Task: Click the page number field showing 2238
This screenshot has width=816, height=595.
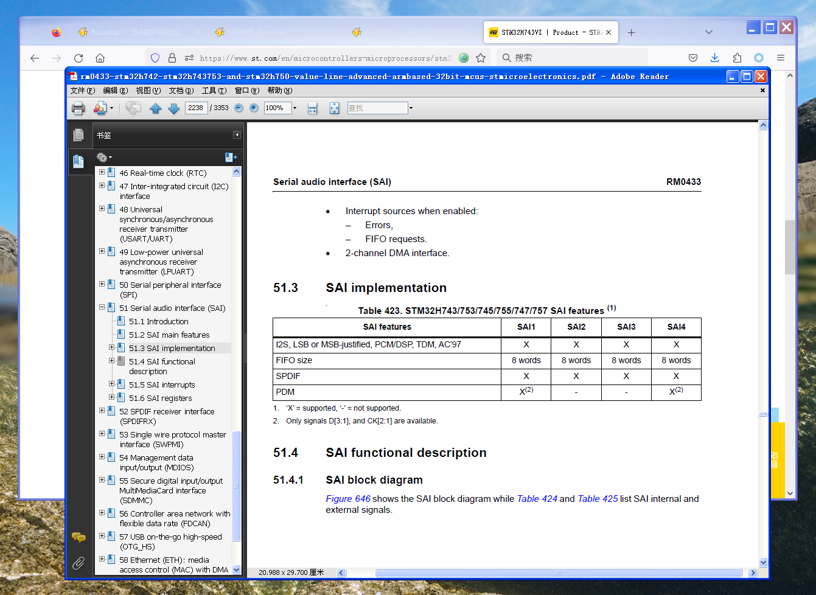Action: [196, 108]
